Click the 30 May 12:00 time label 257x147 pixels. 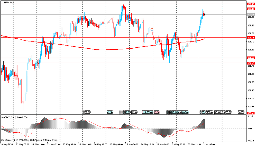click(x=194, y=144)
